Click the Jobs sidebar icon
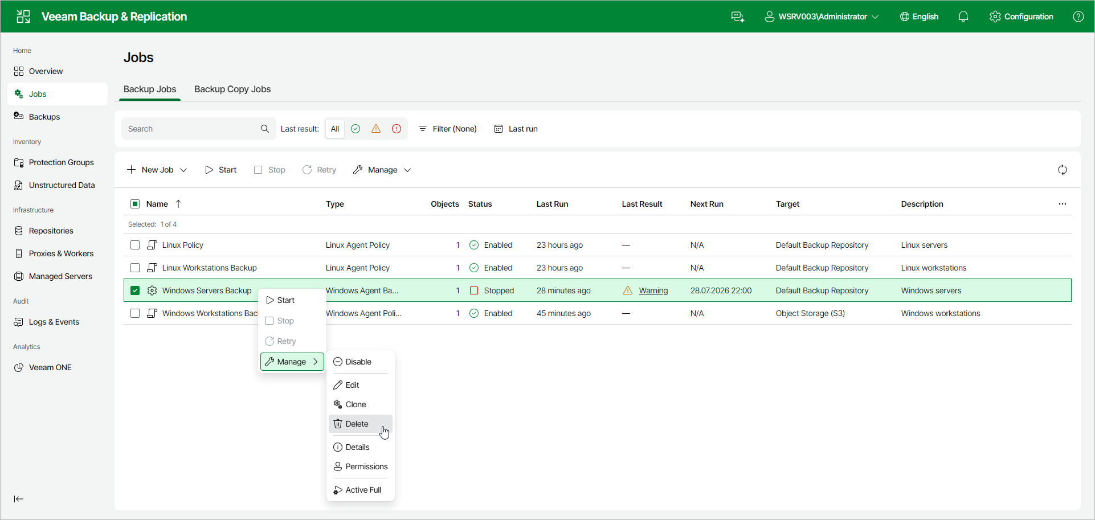 point(19,94)
